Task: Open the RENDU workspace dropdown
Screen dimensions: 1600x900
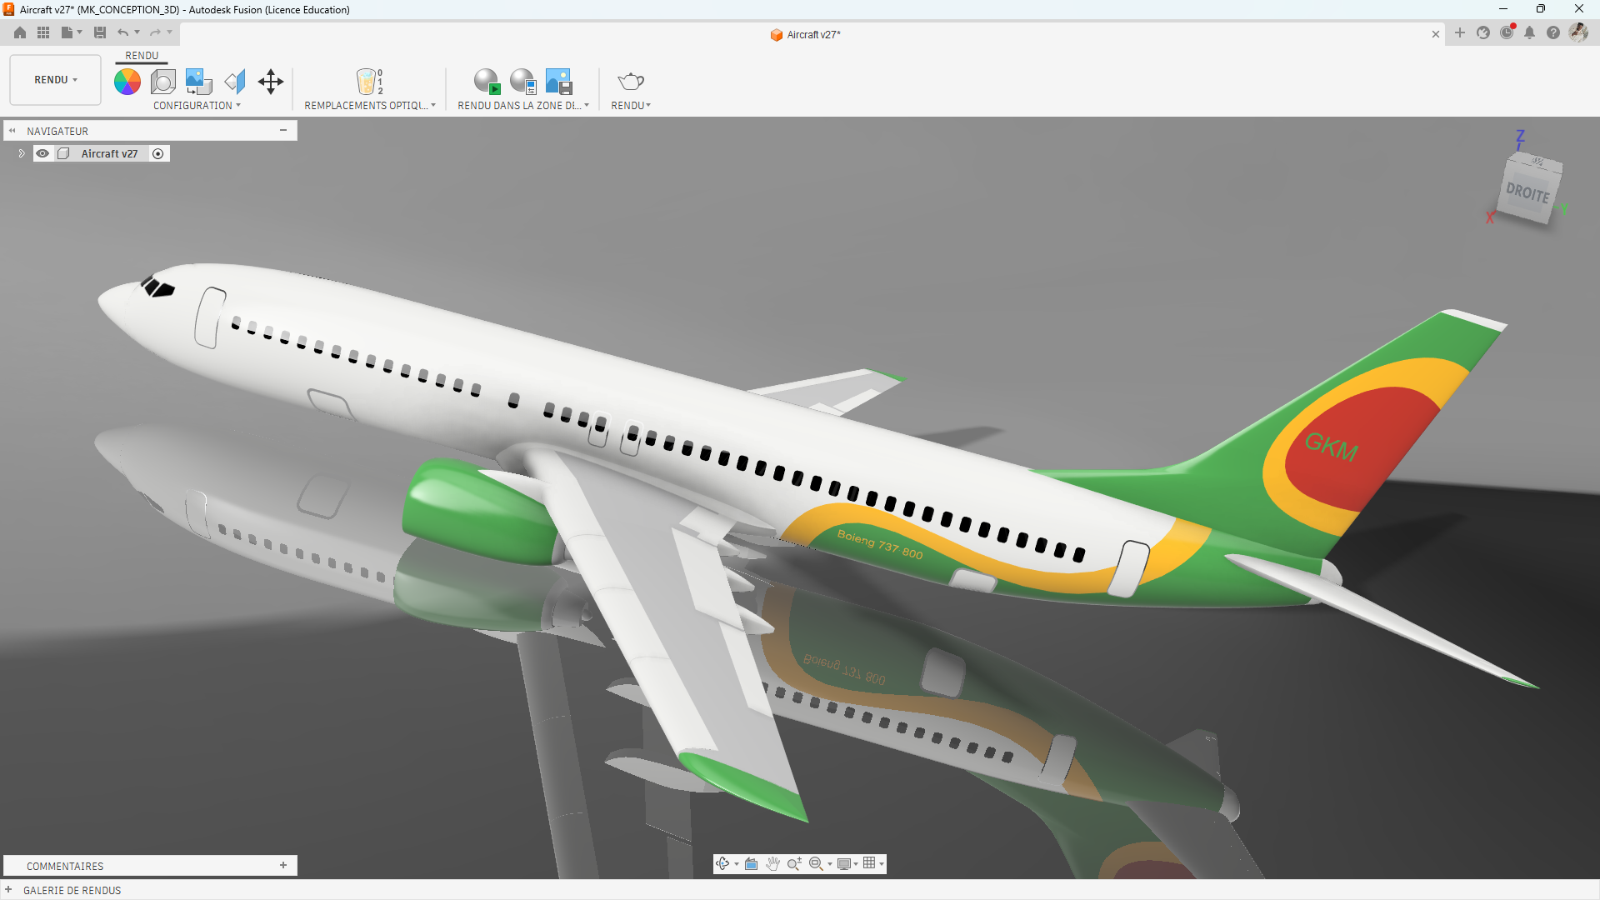Action: tap(56, 80)
